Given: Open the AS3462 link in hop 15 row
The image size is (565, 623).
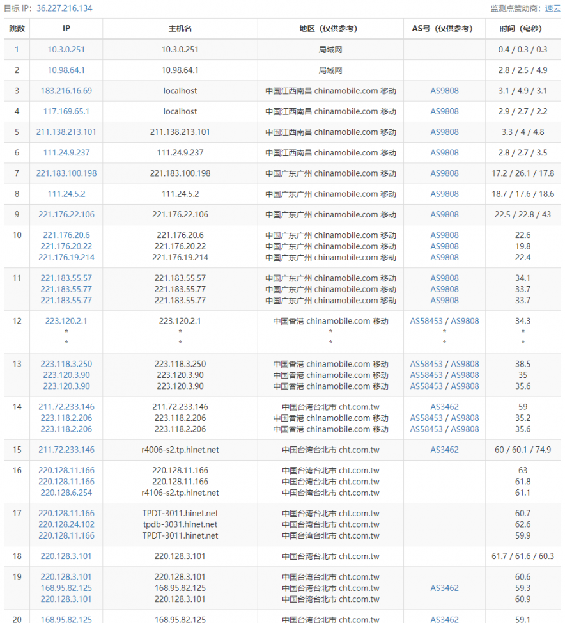Looking at the screenshot, I should (444, 450).
